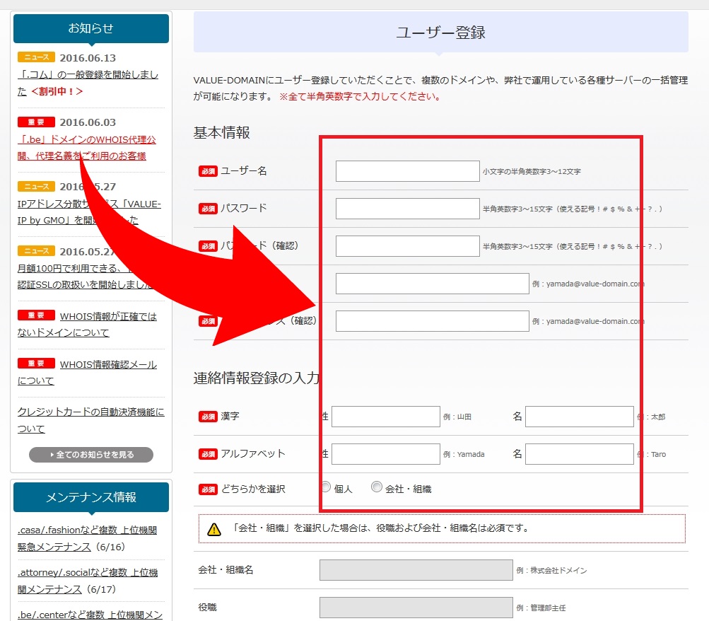Click the パスワード input field
Viewport: 709px width, 621px height.
point(407,209)
